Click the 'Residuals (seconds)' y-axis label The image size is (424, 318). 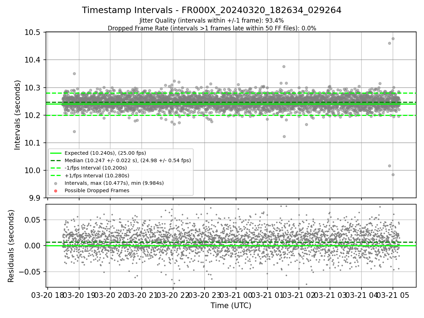(11, 246)
